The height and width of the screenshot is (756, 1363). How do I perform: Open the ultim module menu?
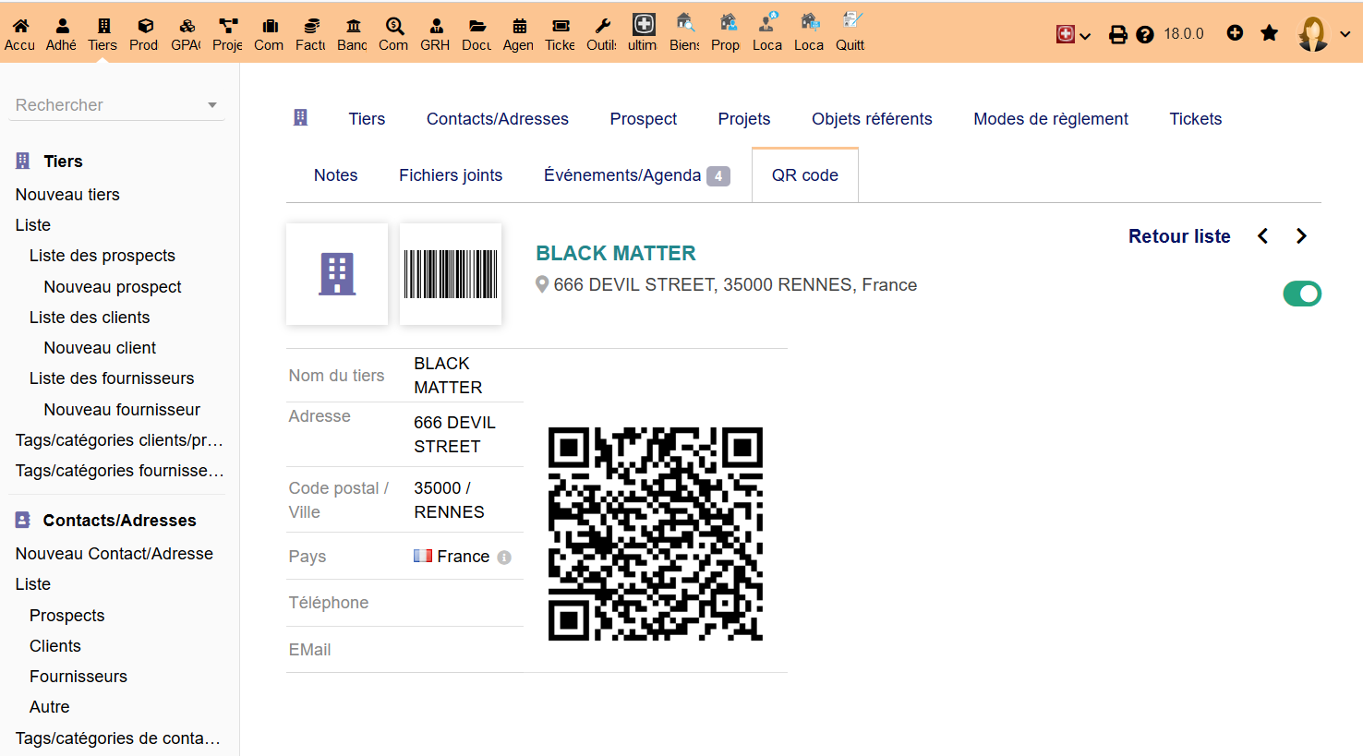pos(643,34)
